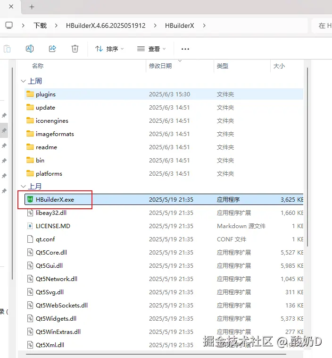
Task: Sort by 名称 column header
Action: pos(38,66)
